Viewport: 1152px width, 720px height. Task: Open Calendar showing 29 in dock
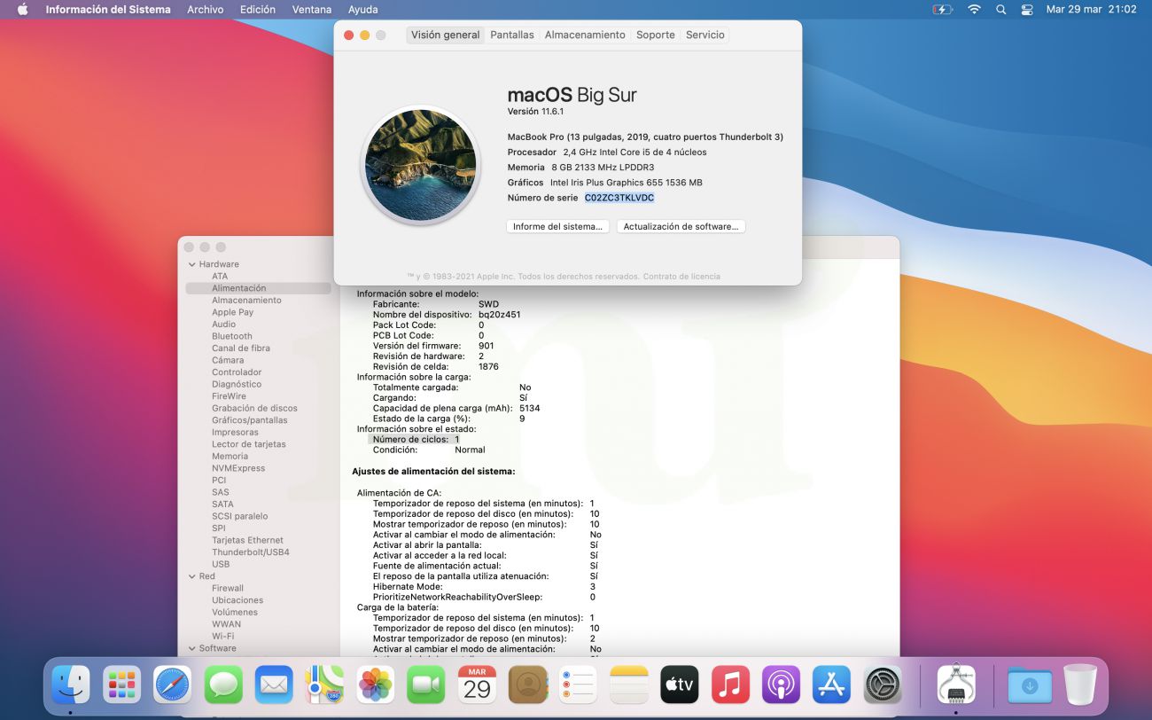tap(477, 685)
